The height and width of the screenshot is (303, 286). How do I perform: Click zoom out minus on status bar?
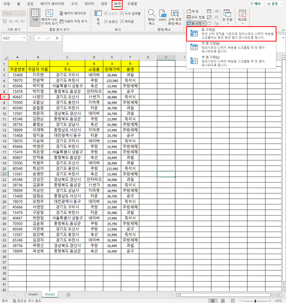(x=240, y=301)
